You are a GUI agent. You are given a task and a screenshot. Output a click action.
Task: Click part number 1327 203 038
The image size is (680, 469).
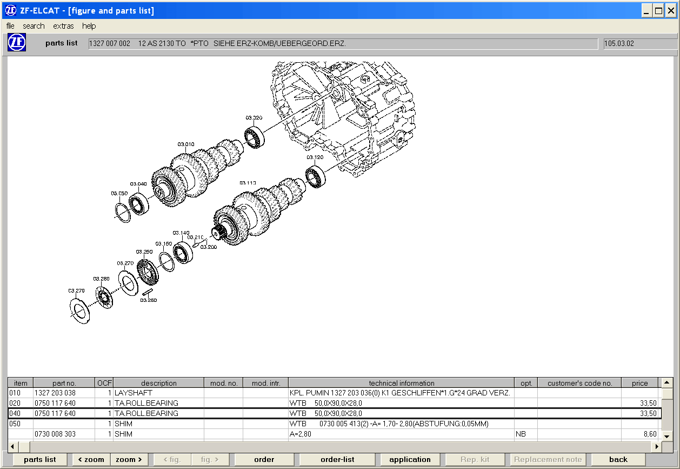[64, 393]
